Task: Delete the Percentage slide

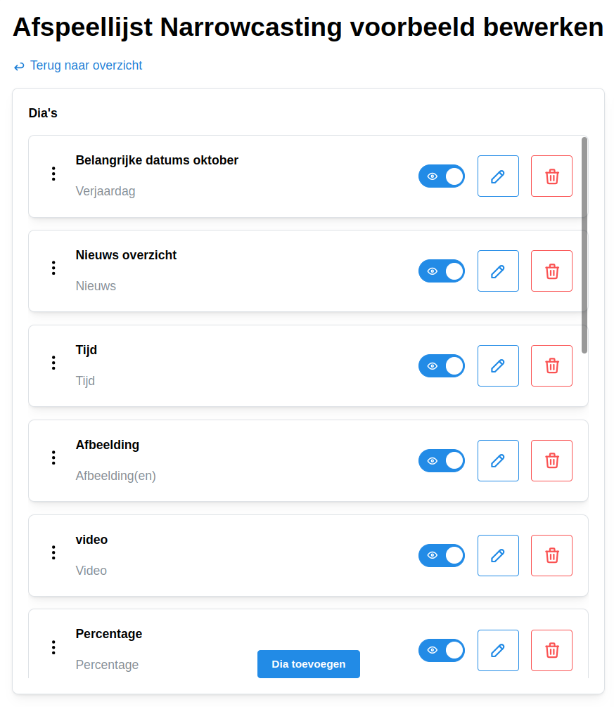Action: (x=551, y=650)
